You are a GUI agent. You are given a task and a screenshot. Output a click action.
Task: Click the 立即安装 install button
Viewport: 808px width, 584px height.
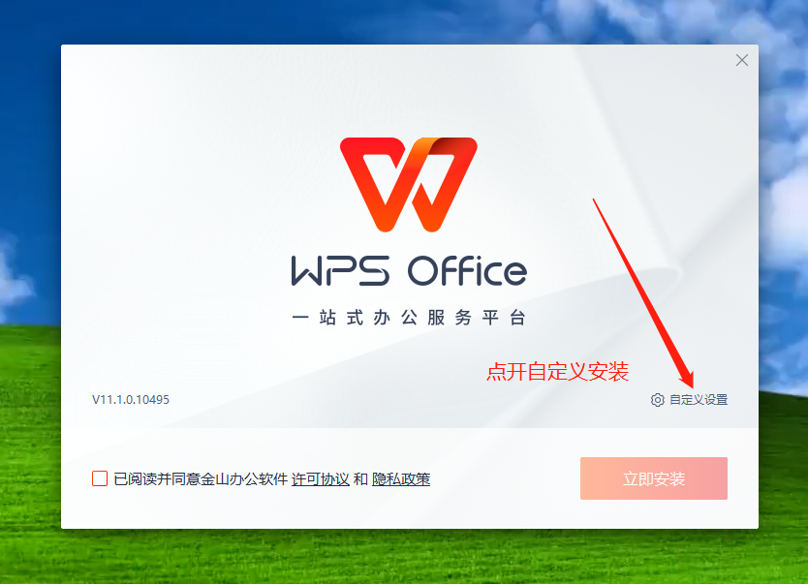pyautogui.click(x=653, y=478)
